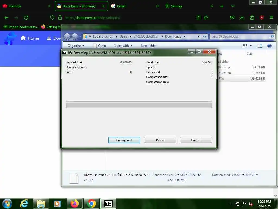Viewport: 278px width, 209px height.
Task: Open the Getting Started bookmark
Action: click(51, 27)
